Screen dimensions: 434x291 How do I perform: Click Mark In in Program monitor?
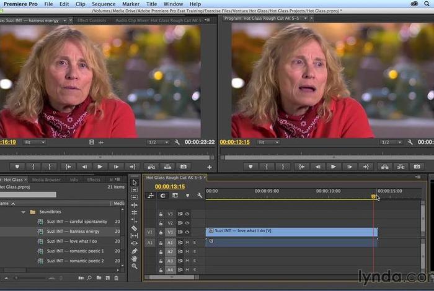coord(267,167)
